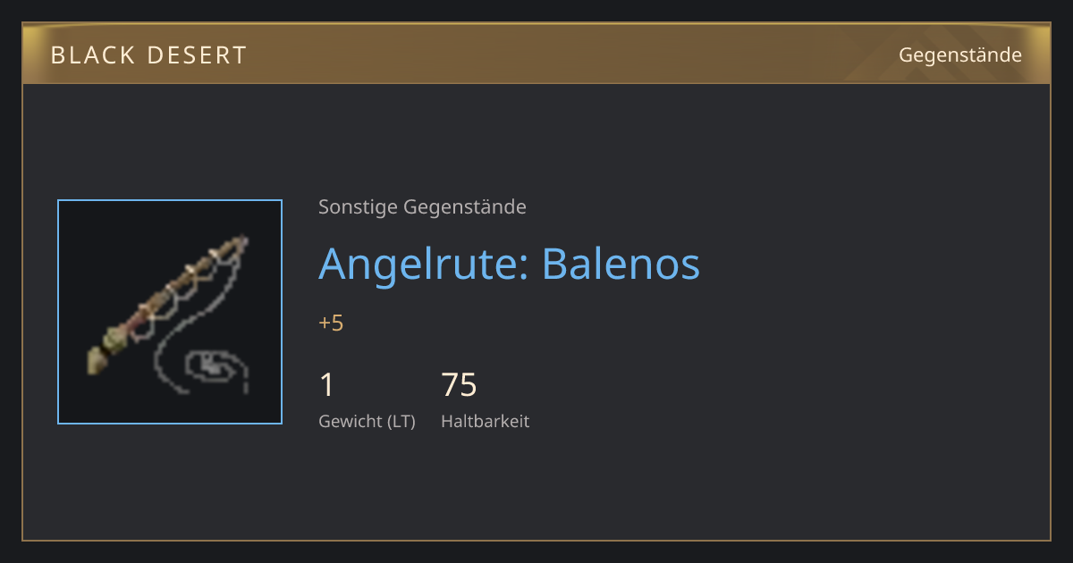The image size is (1073, 563).
Task: Select the Haltbarkeit label
Action: [x=486, y=422]
